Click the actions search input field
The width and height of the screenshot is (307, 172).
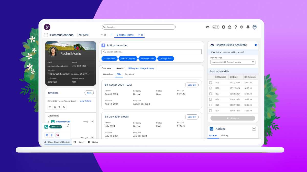[x=151, y=51]
